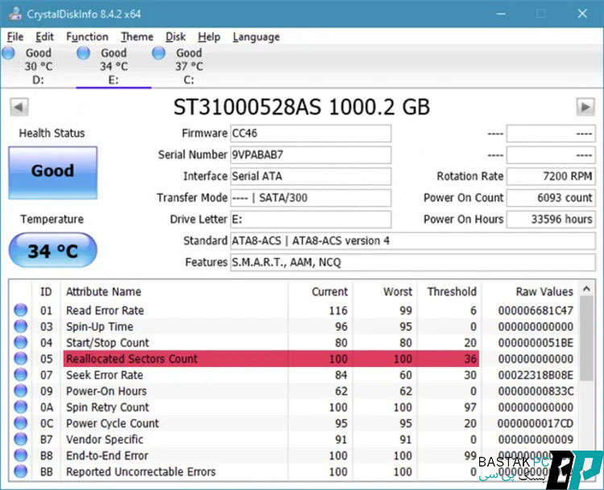Open the File menu

pyautogui.click(x=15, y=37)
